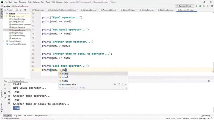Open the Python Console tool window

click(x=41, y=116)
